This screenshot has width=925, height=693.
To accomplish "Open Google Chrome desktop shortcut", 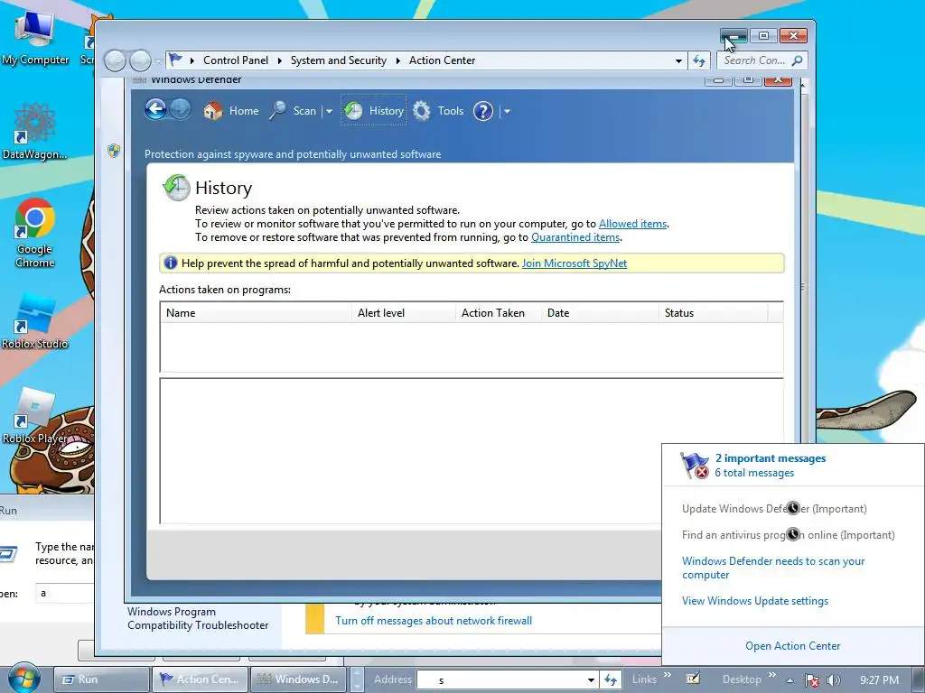I will click(35, 234).
